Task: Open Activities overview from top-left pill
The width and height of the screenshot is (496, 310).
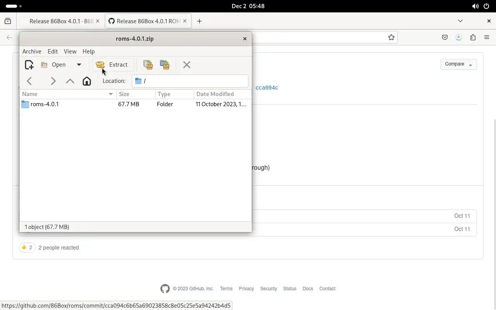Action: [x=14, y=6]
